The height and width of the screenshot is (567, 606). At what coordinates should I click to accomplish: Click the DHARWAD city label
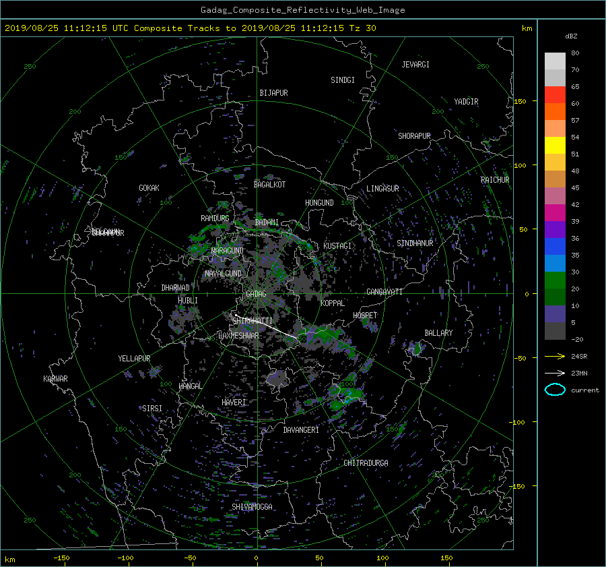tap(175, 288)
